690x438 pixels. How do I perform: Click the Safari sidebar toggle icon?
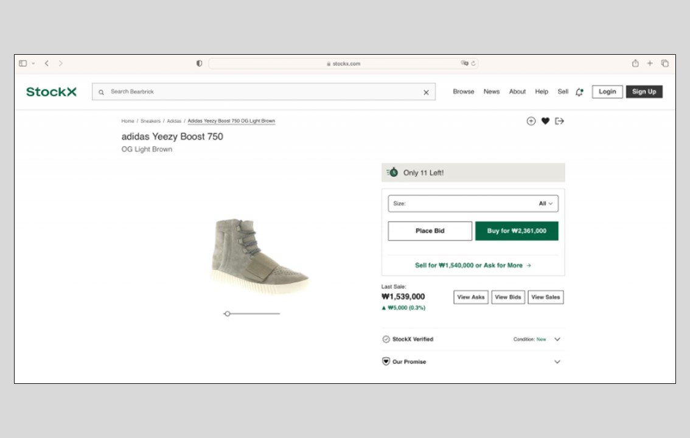[23, 63]
